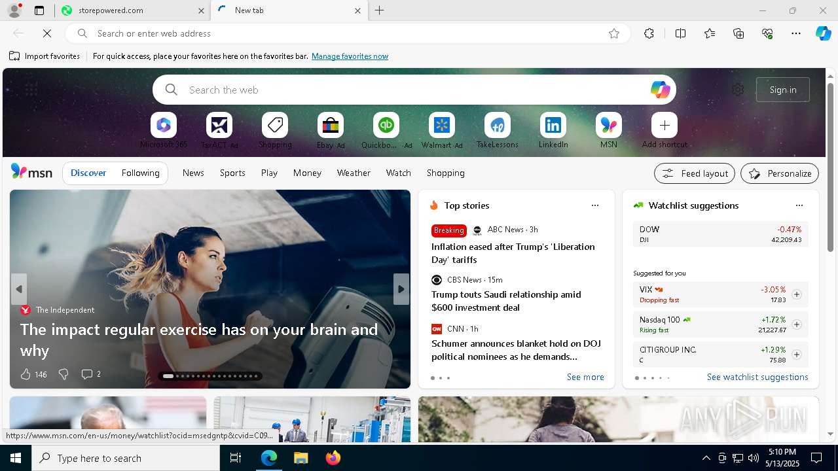
Task: Toggle Split screen icon
Action: pyautogui.click(x=680, y=33)
